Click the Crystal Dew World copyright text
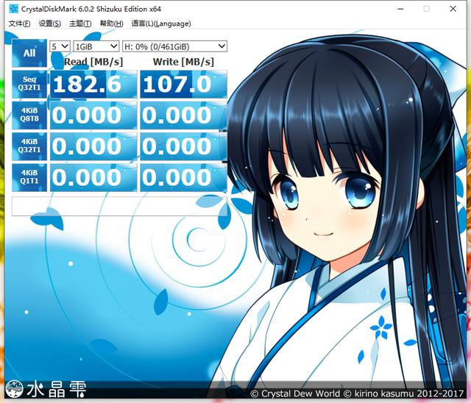Image resolution: width=471 pixels, height=403 pixels. coord(357,393)
